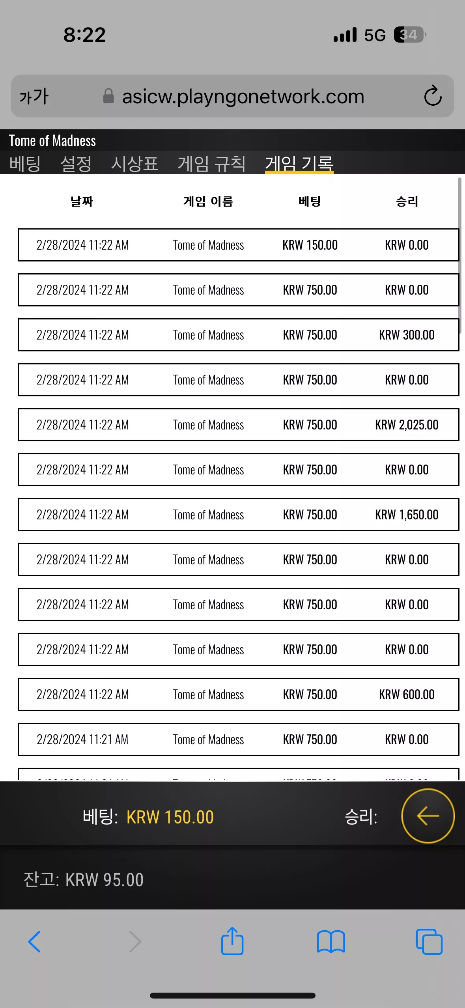Switch to the 베팅 tab
The image size is (465, 1008).
(25, 163)
